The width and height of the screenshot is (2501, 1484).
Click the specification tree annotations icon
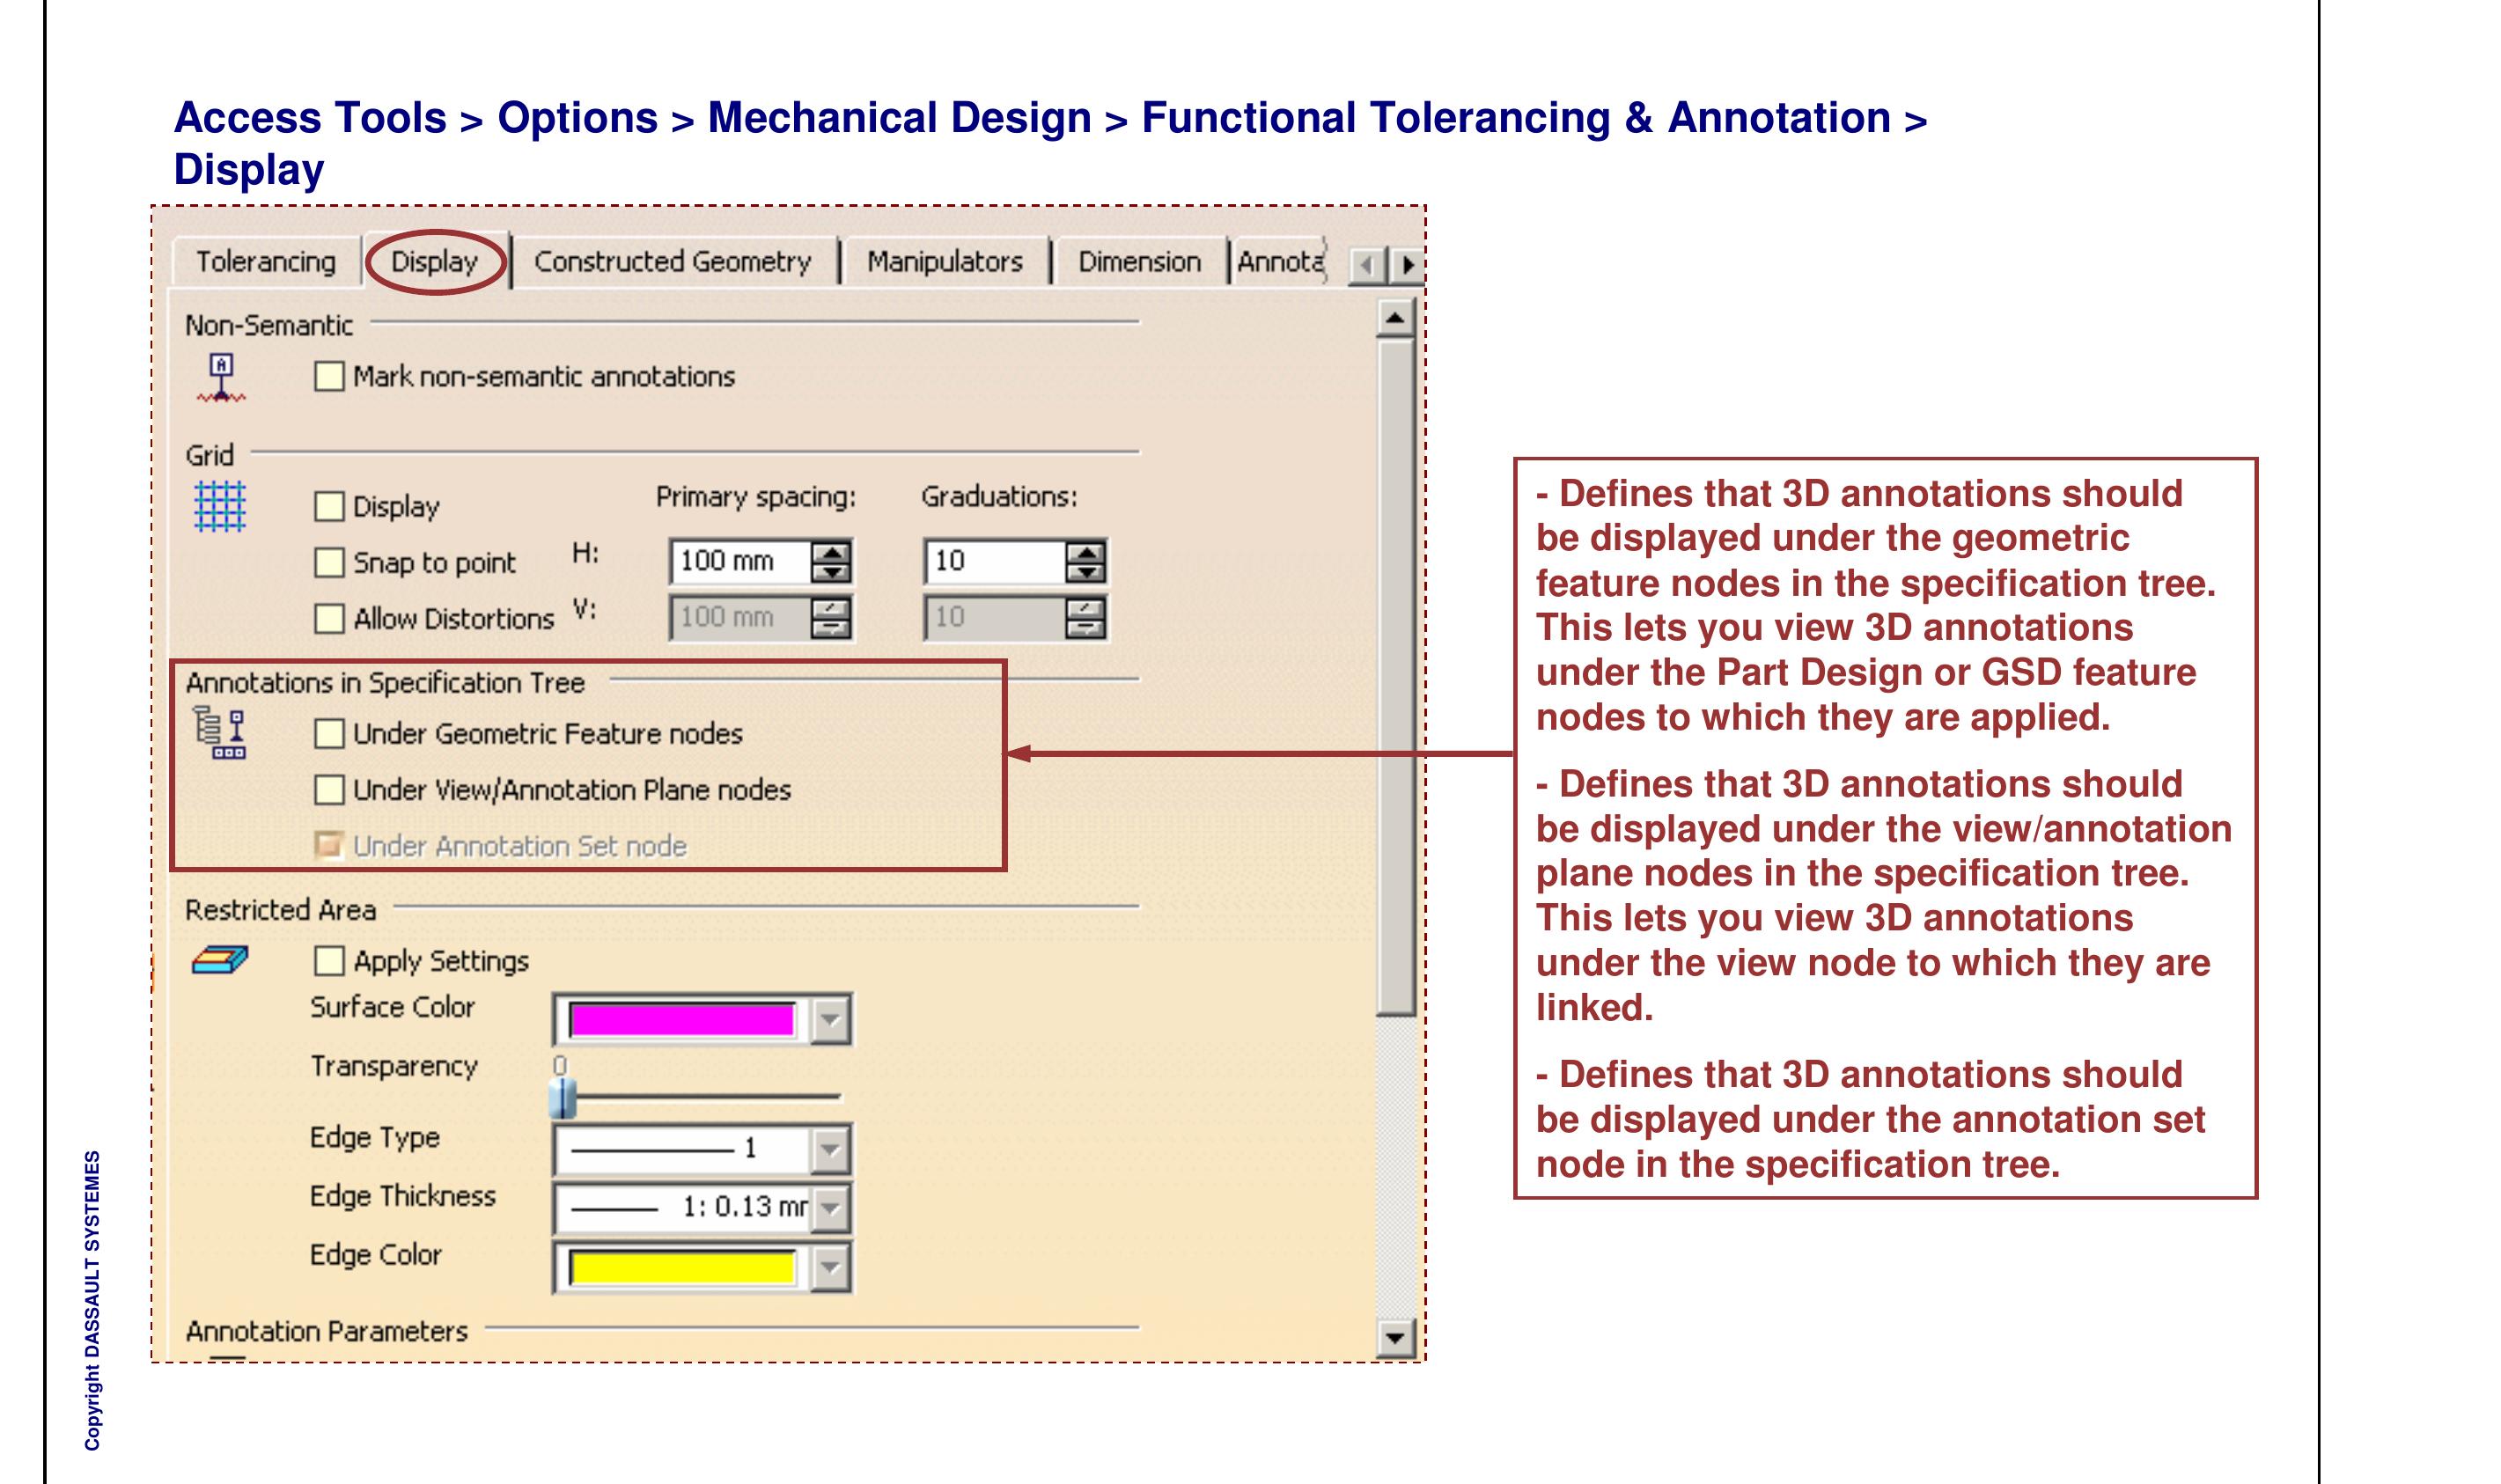click(219, 736)
